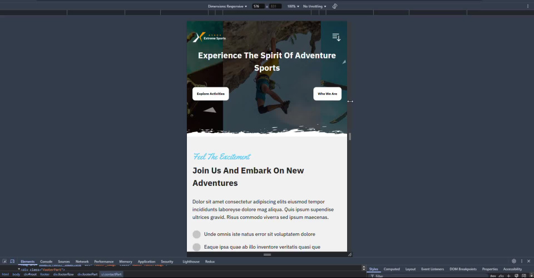
Task: Open the No throttling dropdown
Action: 315,6
